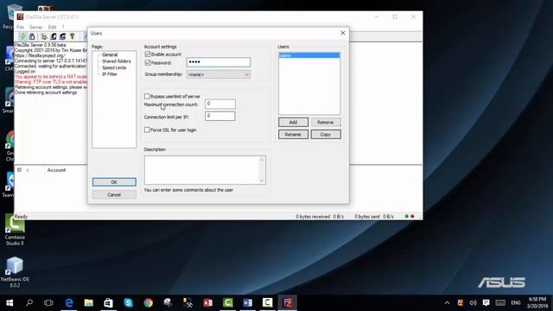Click the Add user button
The height and width of the screenshot is (311, 553).
click(x=293, y=123)
